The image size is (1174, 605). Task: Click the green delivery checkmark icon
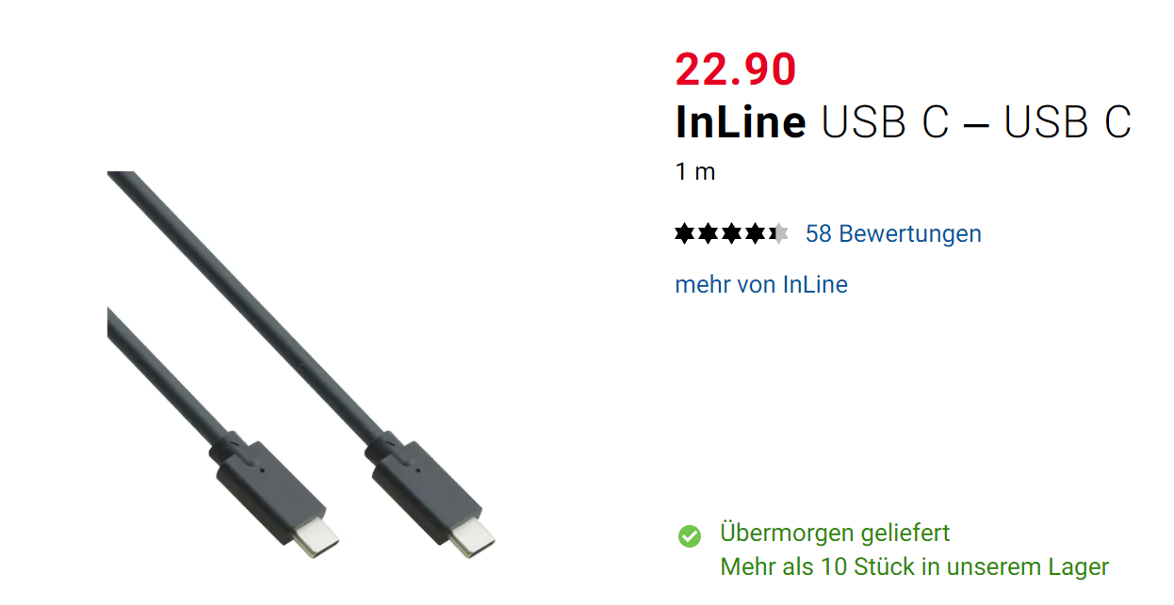coord(690,535)
